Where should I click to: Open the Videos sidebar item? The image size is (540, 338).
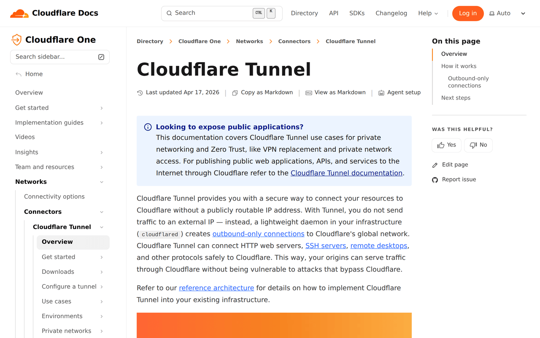(25, 137)
